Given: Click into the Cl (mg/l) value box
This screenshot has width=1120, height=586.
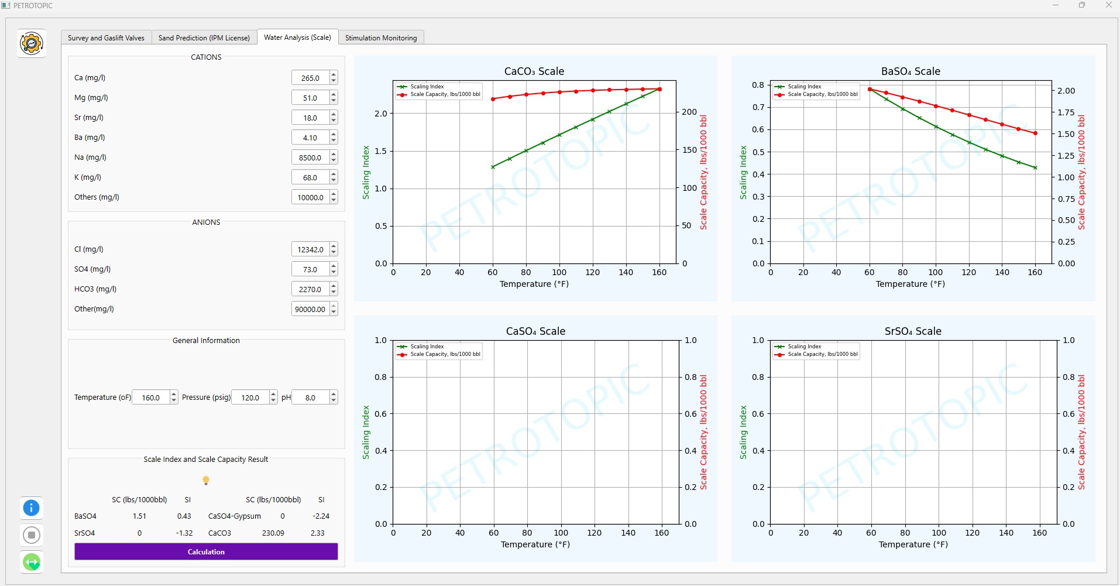Looking at the screenshot, I should coord(310,249).
